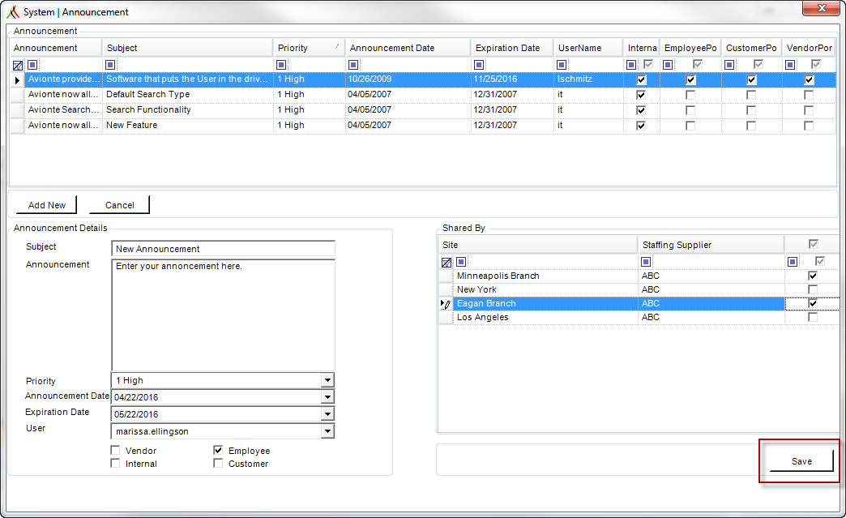Click the UserName column filter icon
The height and width of the screenshot is (518, 846).
(562, 65)
